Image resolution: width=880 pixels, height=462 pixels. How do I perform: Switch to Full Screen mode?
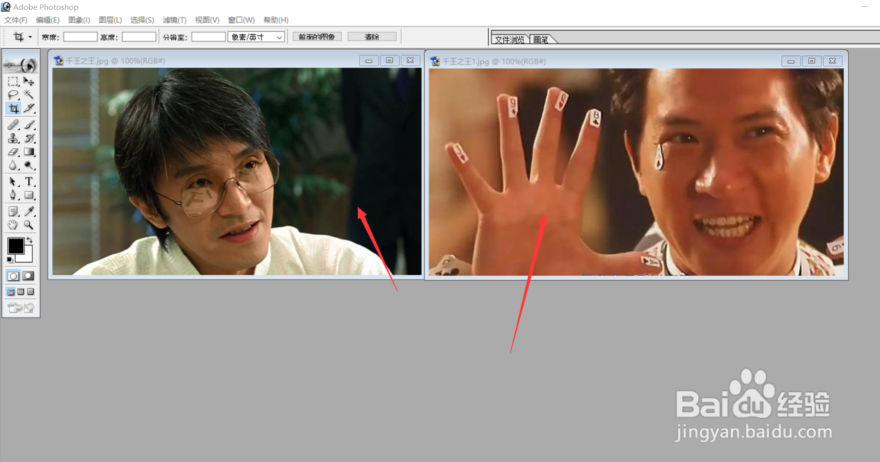click(30, 292)
